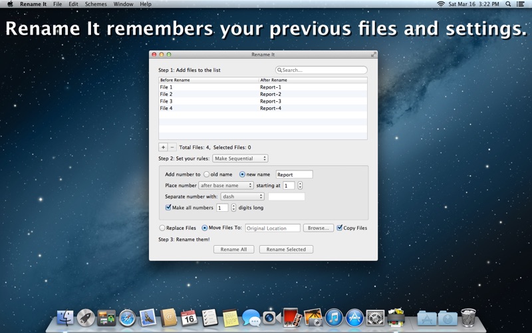
Task: Open the dash separator dropdown
Action: tap(242, 196)
